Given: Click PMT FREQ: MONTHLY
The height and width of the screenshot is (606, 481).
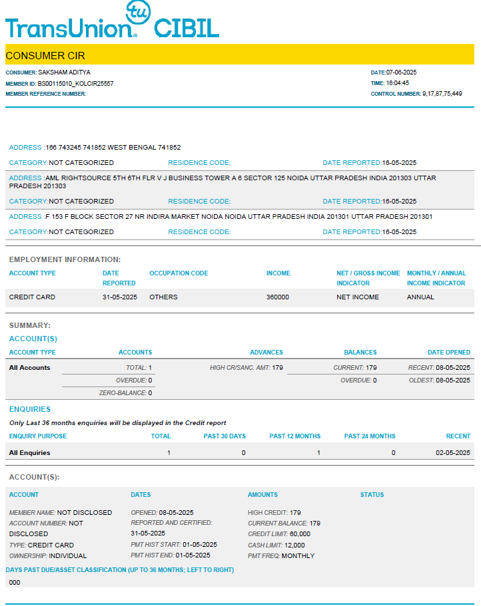Looking at the screenshot, I should pyautogui.click(x=281, y=555).
